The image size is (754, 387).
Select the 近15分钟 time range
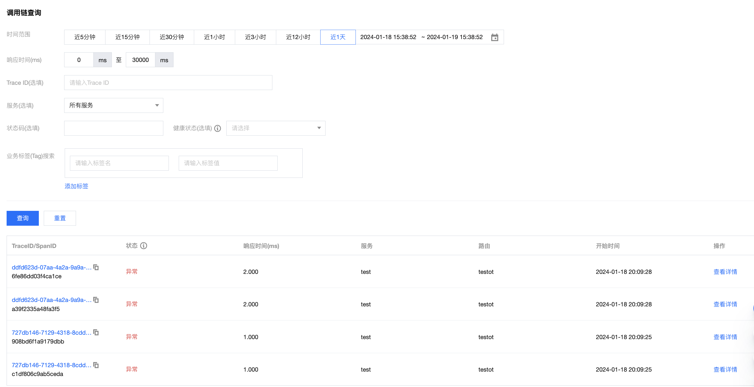point(127,37)
